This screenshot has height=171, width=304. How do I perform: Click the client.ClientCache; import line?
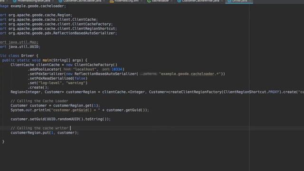[49, 19]
